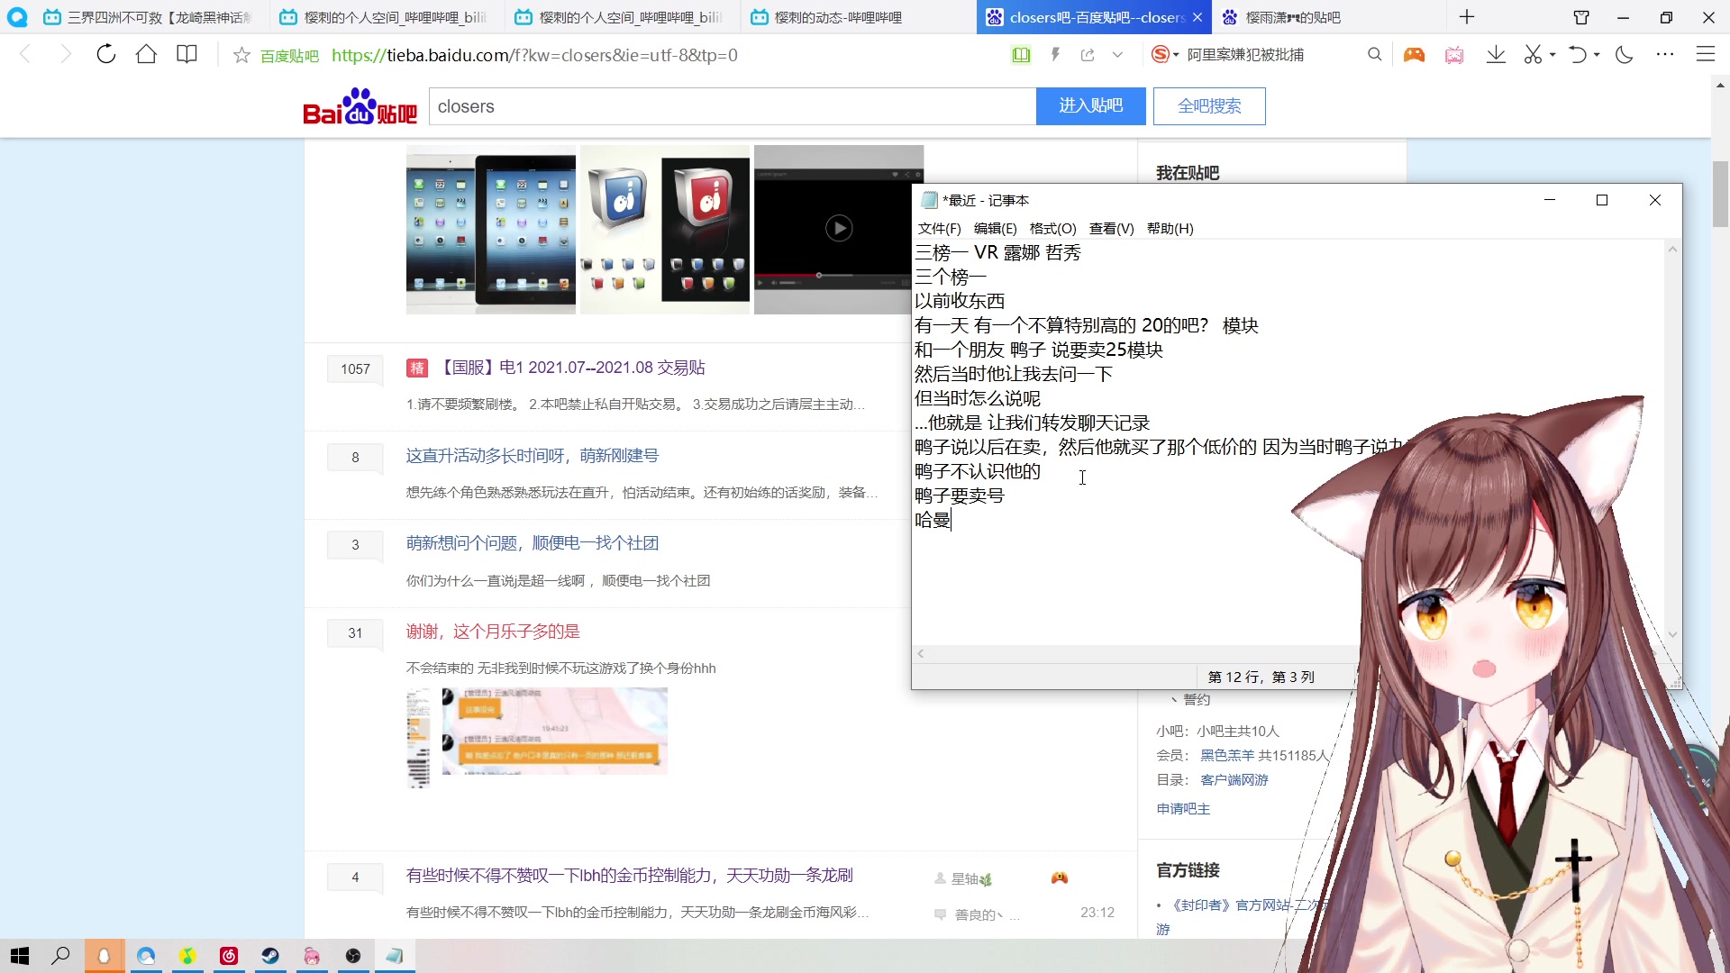The width and height of the screenshot is (1730, 973).
Task: Click the magnifier search icon in toolbar
Action: pos(1374,55)
